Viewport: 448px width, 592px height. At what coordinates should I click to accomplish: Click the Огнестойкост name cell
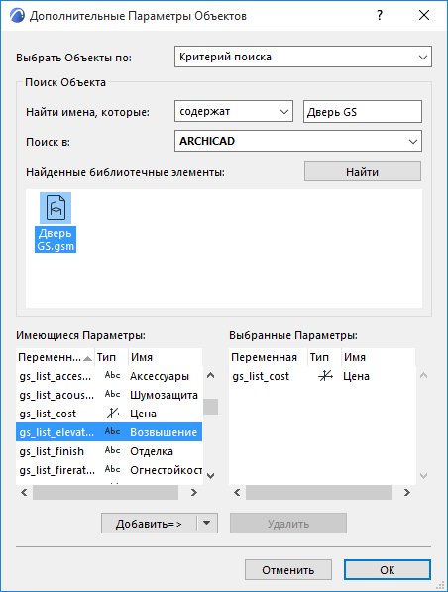click(x=167, y=470)
